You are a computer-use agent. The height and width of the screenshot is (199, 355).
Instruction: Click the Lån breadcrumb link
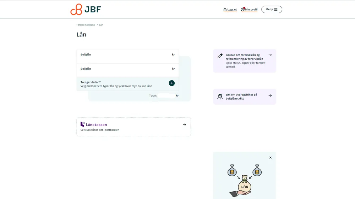click(x=101, y=25)
